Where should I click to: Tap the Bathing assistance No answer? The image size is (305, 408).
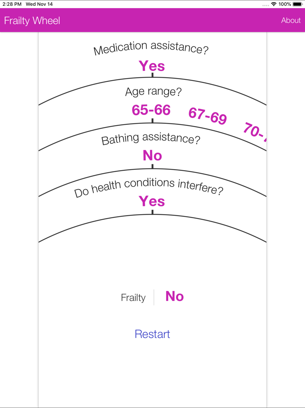point(152,155)
